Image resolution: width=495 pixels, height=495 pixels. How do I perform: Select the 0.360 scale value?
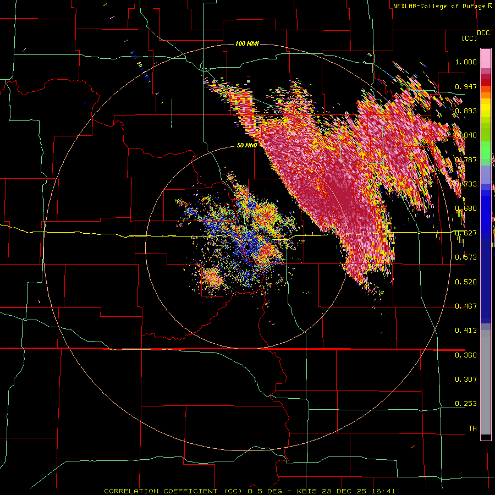pyautogui.click(x=466, y=355)
